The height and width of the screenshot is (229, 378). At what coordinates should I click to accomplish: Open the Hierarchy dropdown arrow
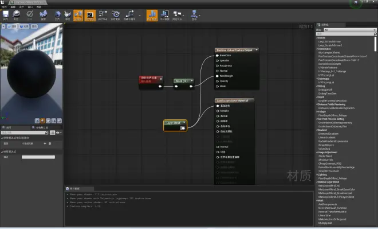pyautogui.click(x=199, y=15)
